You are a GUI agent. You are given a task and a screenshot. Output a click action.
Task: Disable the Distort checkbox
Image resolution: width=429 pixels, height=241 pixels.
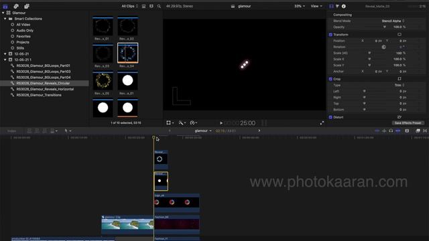tap(330, 117)
